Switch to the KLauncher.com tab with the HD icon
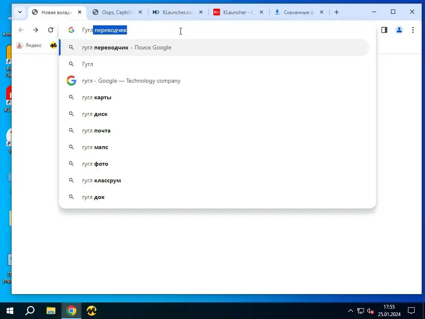 (178, 12)
